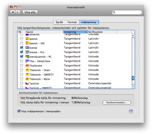The height and width of the screenshot is (134, 152).
Task: Open the Kortkommandon… button
Action: (x=117, y=103)
